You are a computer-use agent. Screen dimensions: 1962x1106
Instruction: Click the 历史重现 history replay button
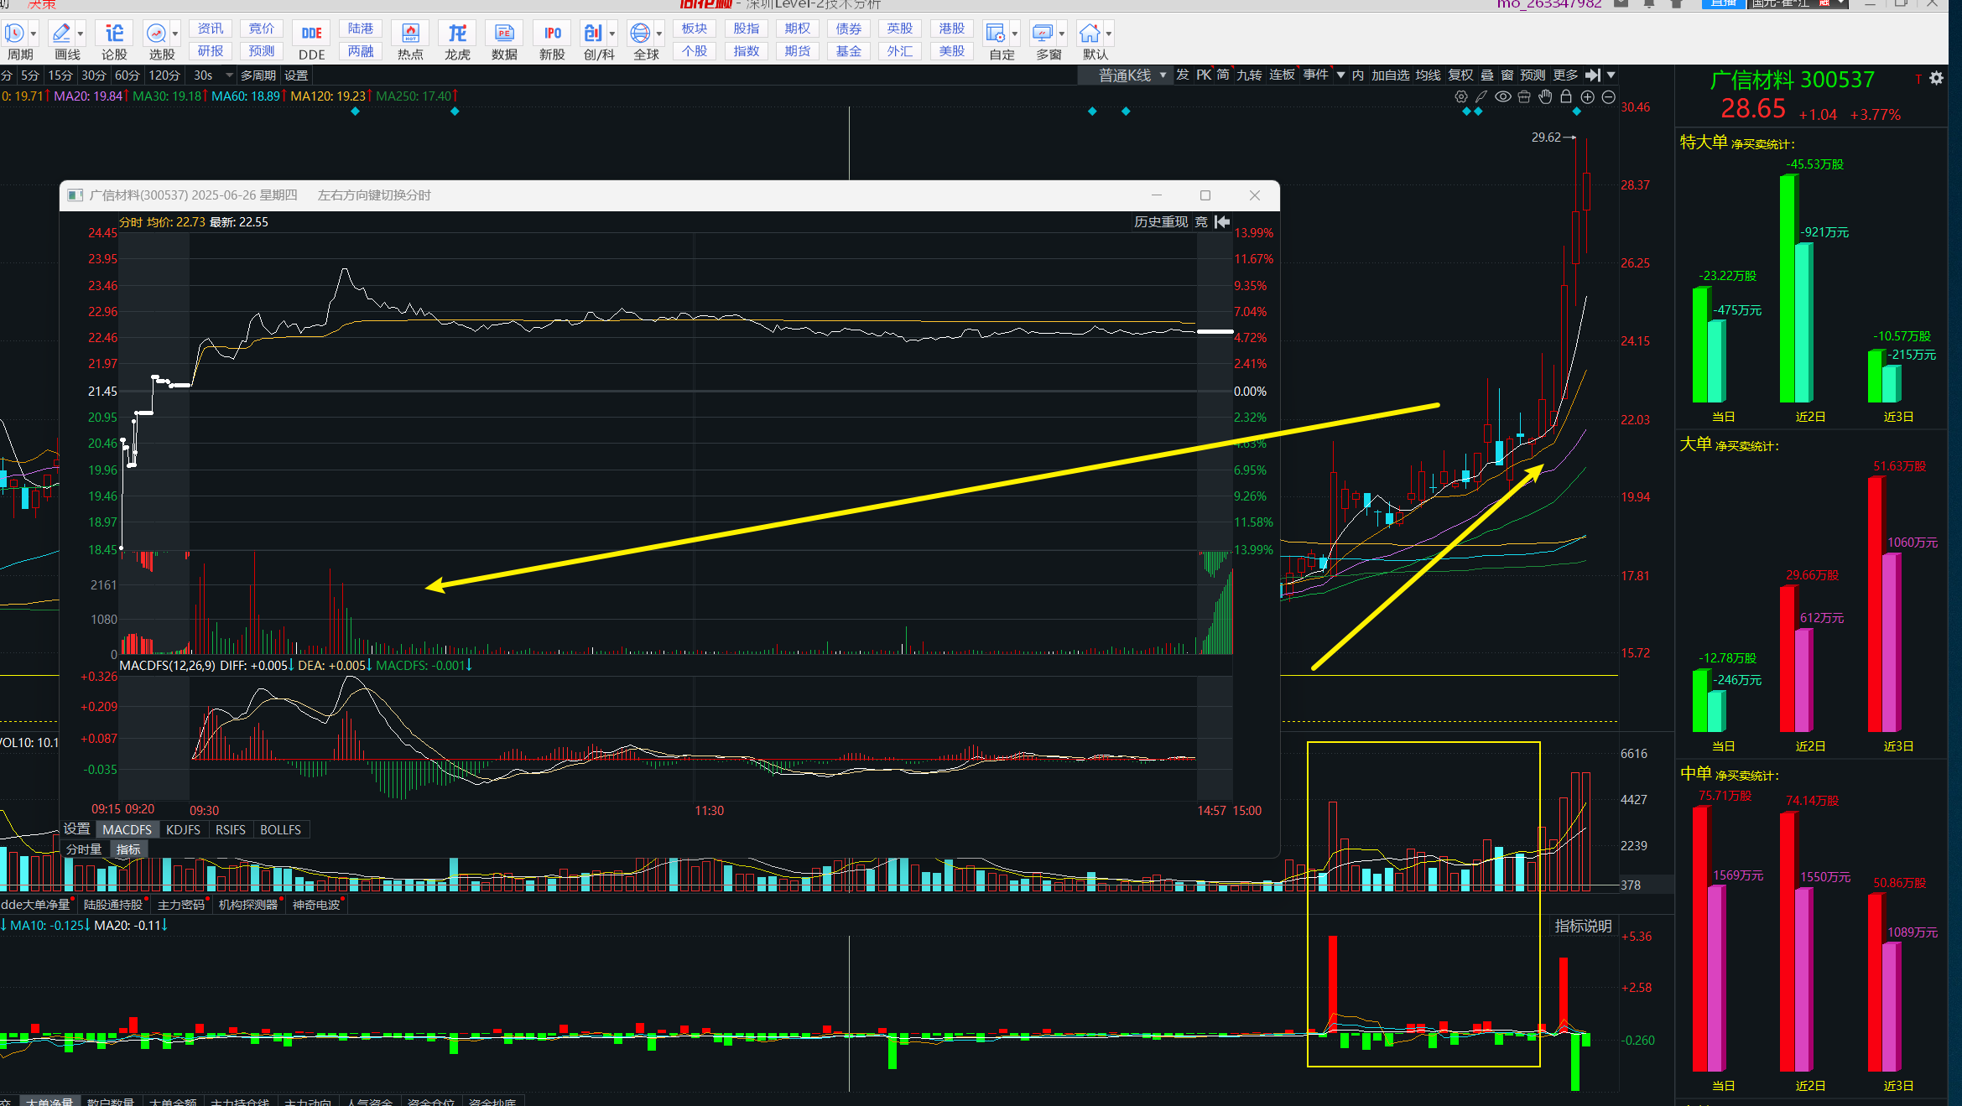(x=1160, y=221)
